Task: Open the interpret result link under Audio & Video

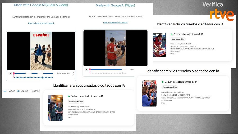Action: [x=41, y=23]
